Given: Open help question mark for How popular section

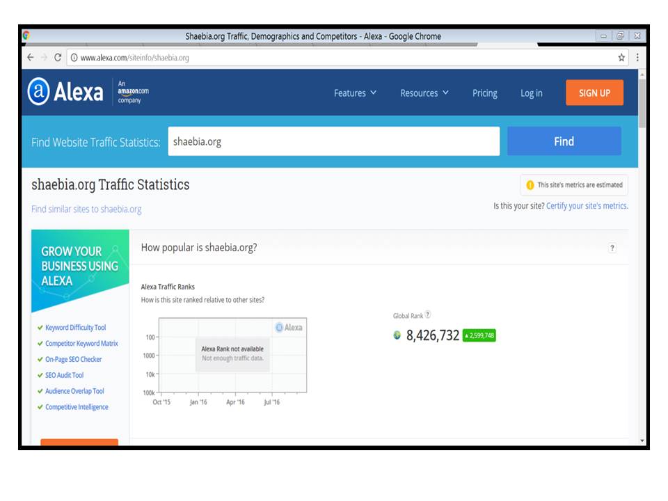Looking at the screenshot, I should click(612, 248).
